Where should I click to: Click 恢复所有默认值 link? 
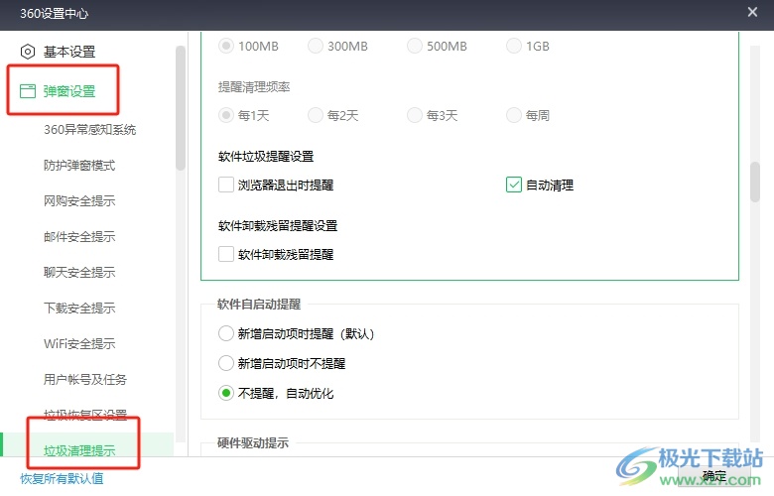click(62, 478)
